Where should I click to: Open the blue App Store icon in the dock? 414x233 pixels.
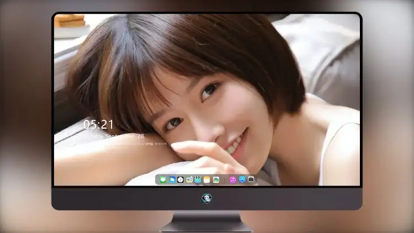242,179
